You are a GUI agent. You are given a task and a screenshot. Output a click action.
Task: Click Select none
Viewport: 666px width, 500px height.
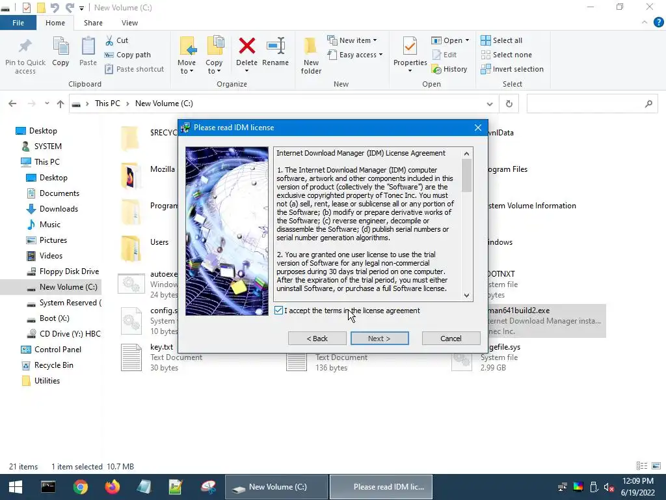point(506,55)
